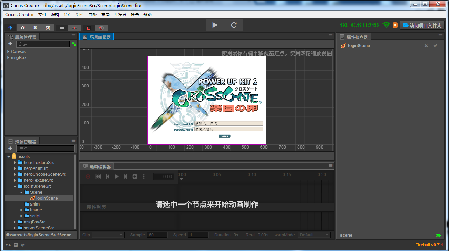Viewport: 449px width, 251px height.
Task: Select the scale transform tool
Action: [35, 28]
